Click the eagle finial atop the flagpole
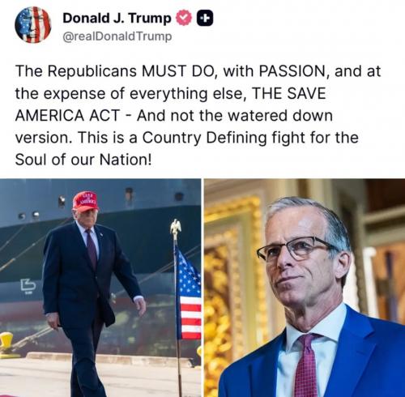Viewport: 405px width, 397px height. point(176,228)
